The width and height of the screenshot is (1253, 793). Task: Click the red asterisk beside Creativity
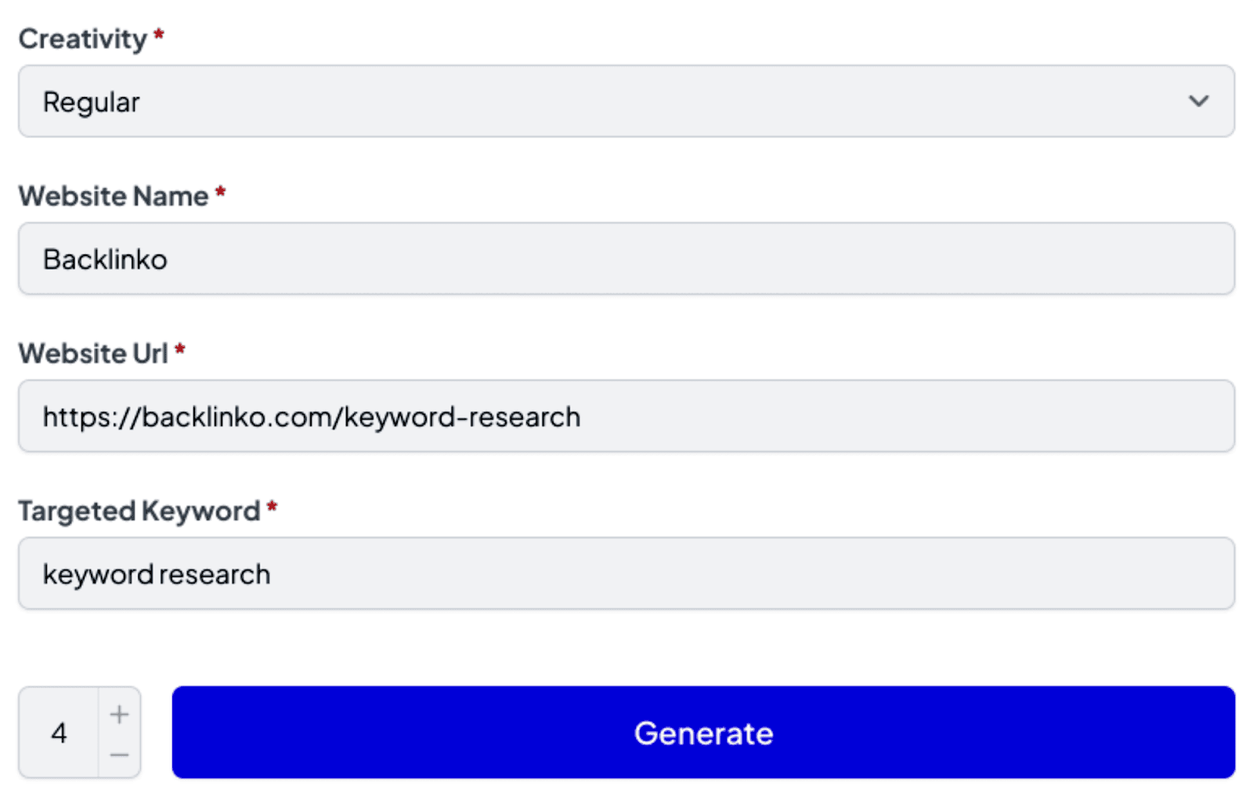[x=159, y=34]
